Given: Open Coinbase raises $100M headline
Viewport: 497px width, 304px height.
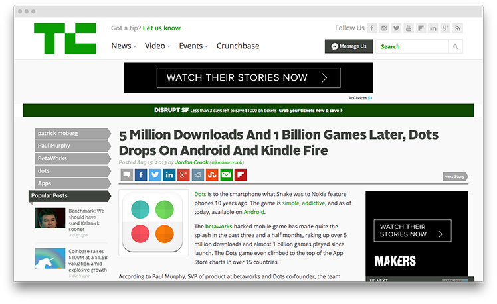Looking at the screenshot, I should click(88, 260).
